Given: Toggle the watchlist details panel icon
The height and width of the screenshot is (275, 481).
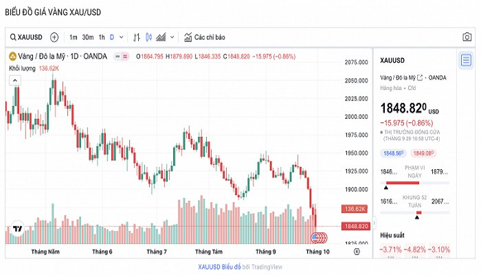Looking at the screenshot, I should click(466, 60).
